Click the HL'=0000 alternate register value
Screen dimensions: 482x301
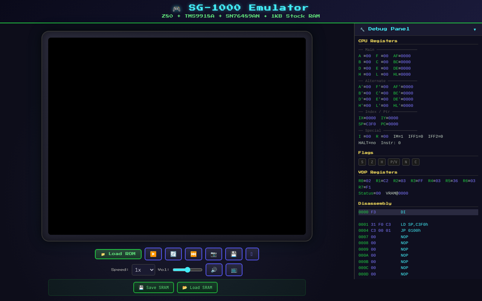(x=403, y=106)
